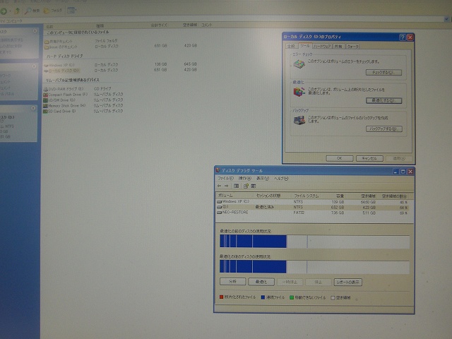Select the Windows XP (C:) drive icon in Explorer
This screenshot has width=452, height=339.
click(x=46, y=65)
